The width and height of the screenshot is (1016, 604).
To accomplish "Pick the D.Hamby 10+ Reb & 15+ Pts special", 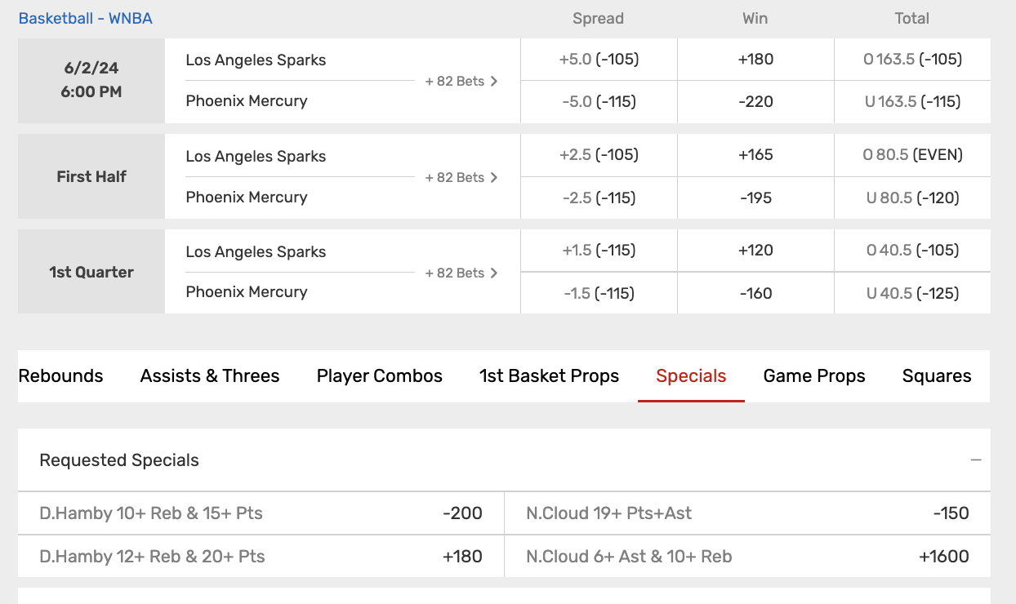I will point(261,513).
